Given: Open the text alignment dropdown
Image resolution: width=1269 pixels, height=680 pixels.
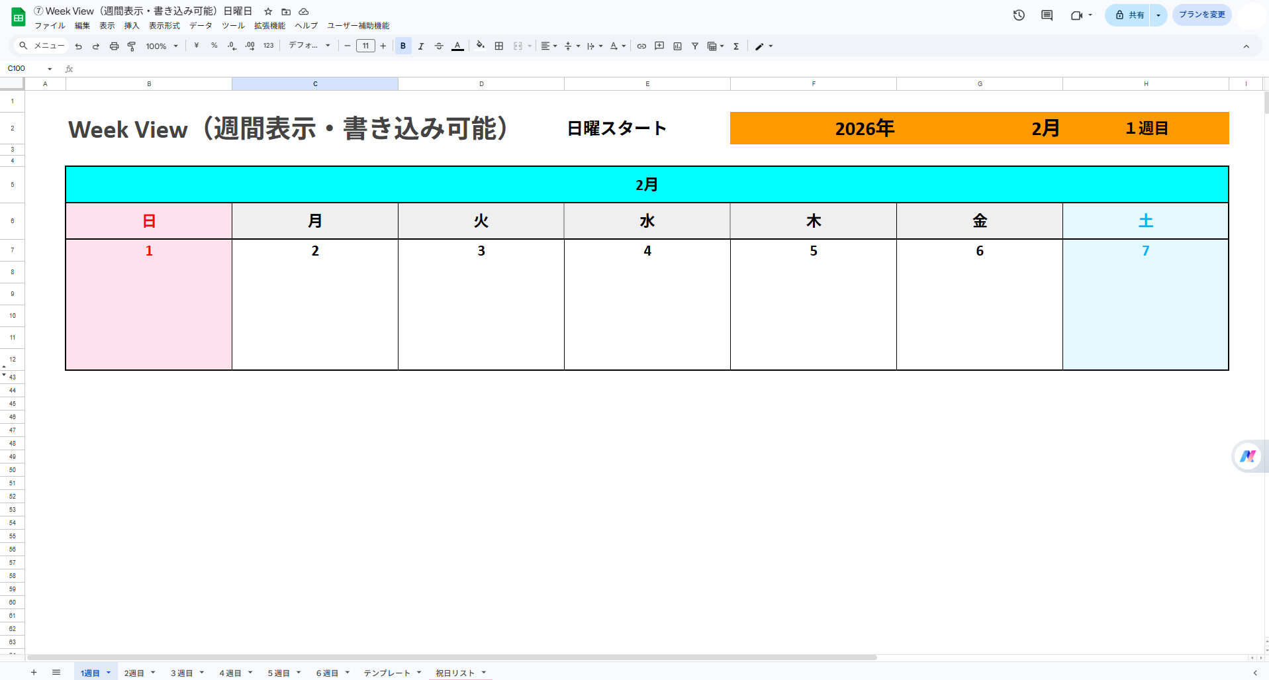Looking at the screenshot, I should point(546,46).
